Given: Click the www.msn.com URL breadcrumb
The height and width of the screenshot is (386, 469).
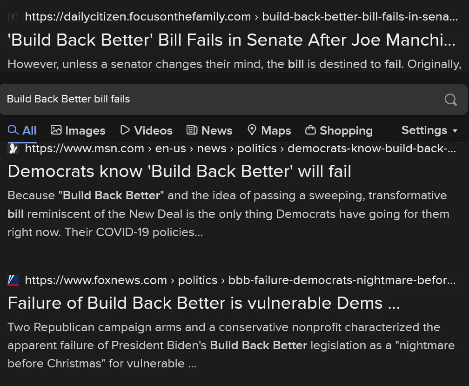Looking at the screenshot, I should pos(84,149).
